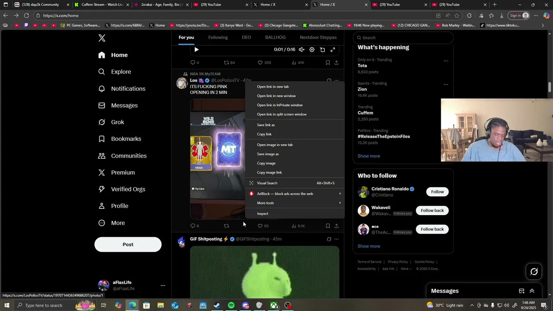
Task: Repost the Los tweet
Action: coord(226,226)
